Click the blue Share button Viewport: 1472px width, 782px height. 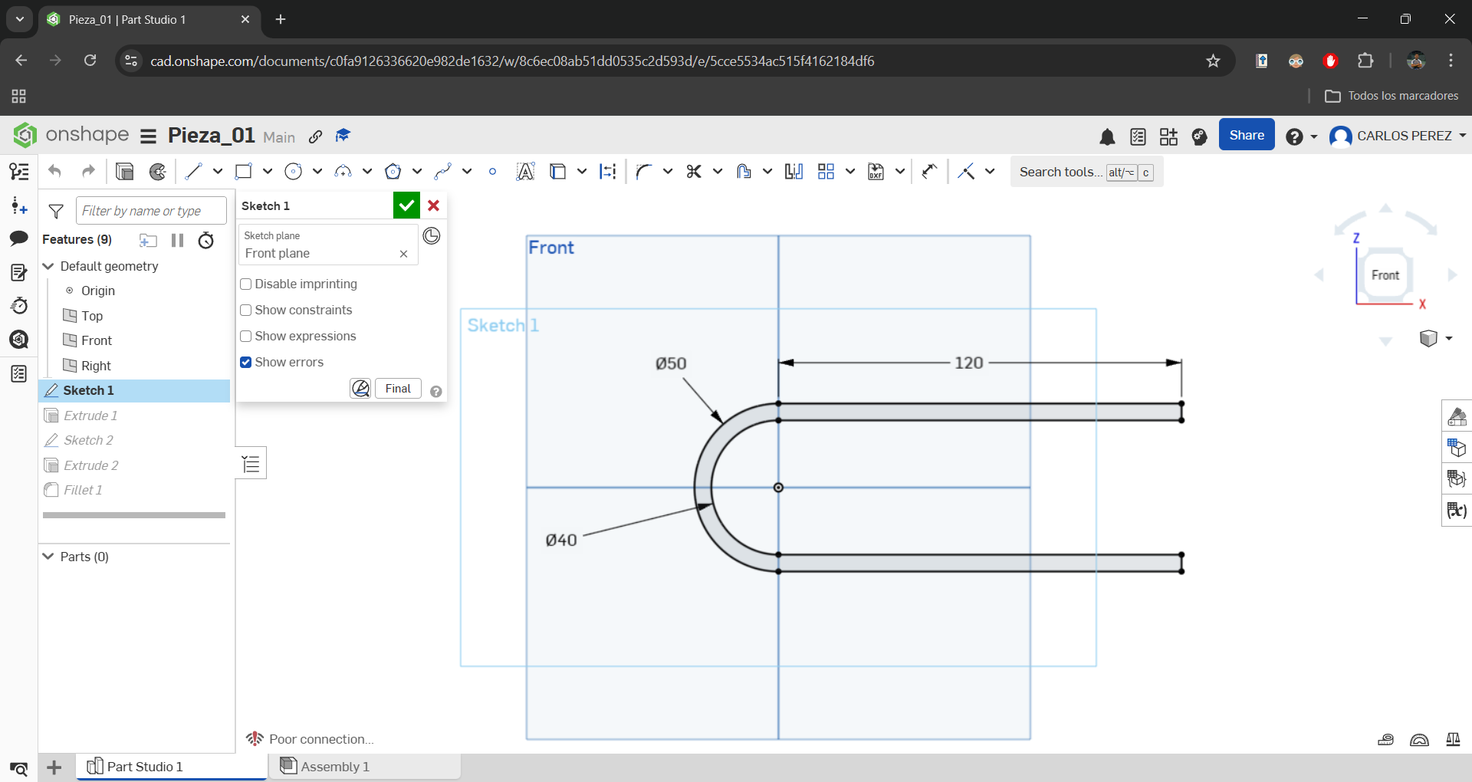click(x=1246, y=134)
